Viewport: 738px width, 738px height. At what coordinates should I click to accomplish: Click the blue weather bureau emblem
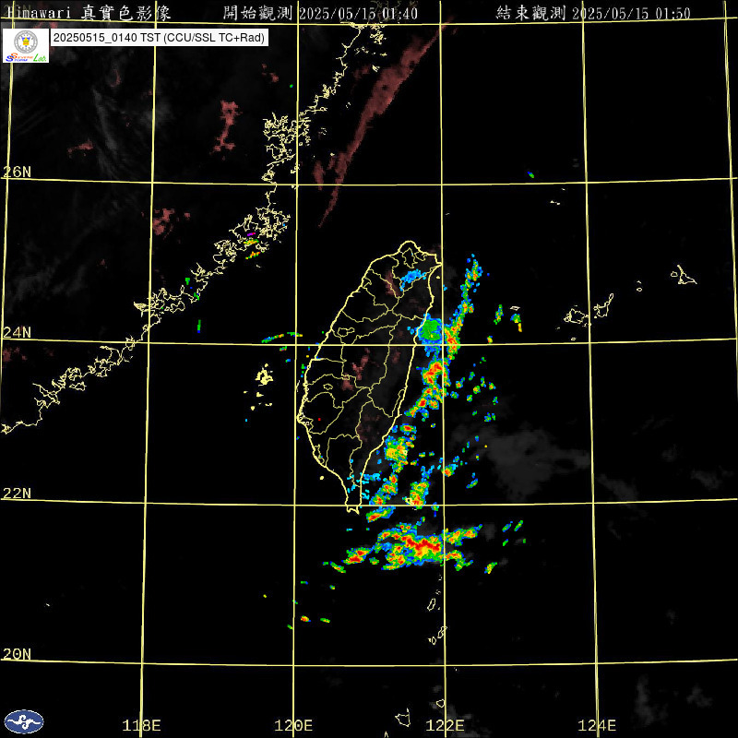pos(24,721)
